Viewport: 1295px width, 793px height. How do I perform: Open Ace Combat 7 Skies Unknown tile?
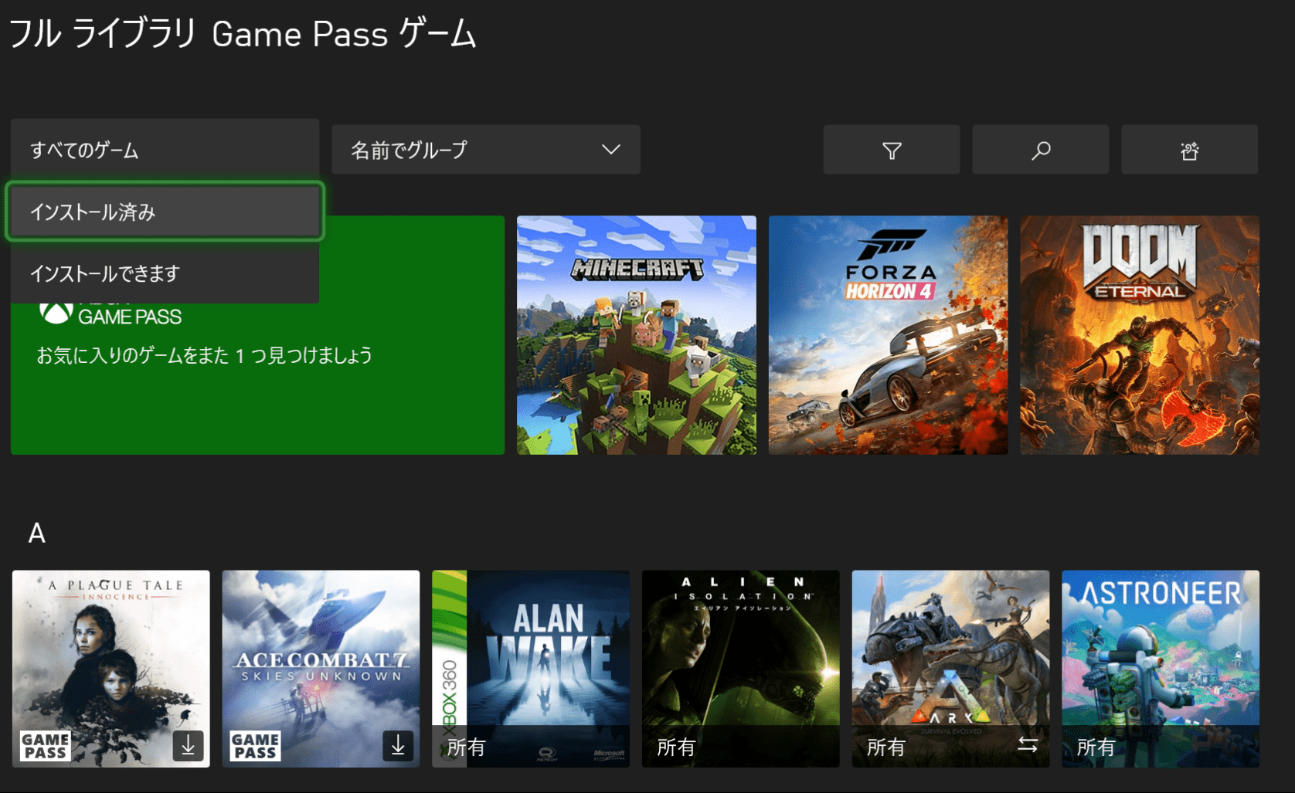321,669
